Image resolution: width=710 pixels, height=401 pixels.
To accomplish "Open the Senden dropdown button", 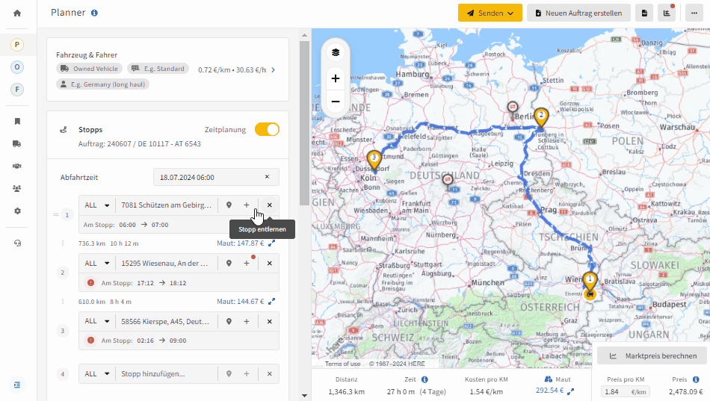I will tap(490, 13).
